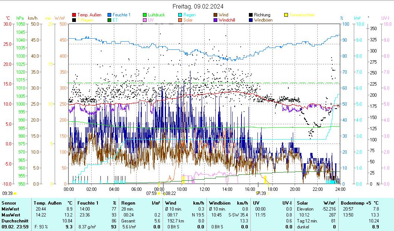Click the chart title Freitag, 09.02.2024
This screenshot has width=394, height=231.
pyautogui.click(x=198, y=6)
